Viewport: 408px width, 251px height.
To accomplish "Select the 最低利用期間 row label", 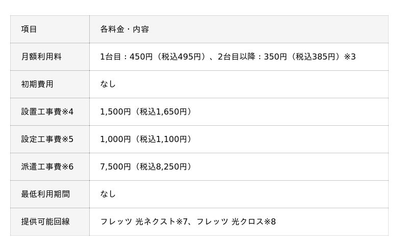I will click(45, 194).
